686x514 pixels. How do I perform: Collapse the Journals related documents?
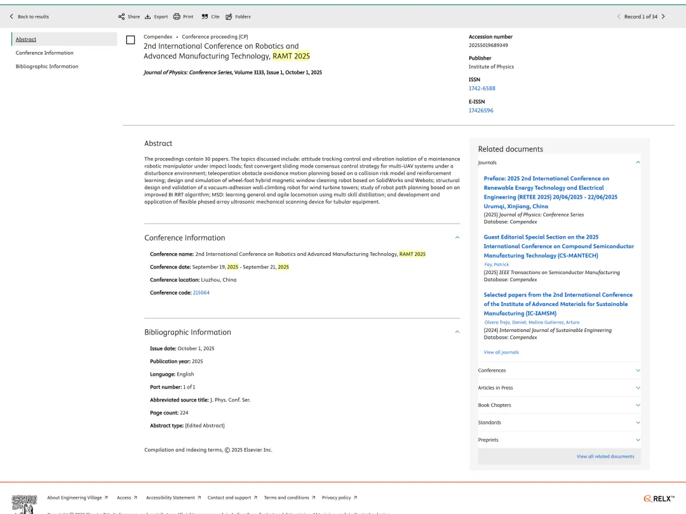pos(638,162)
